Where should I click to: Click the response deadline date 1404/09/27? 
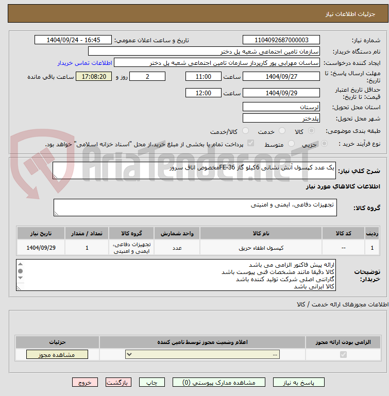pyautogui.click(x=281, y=76)
